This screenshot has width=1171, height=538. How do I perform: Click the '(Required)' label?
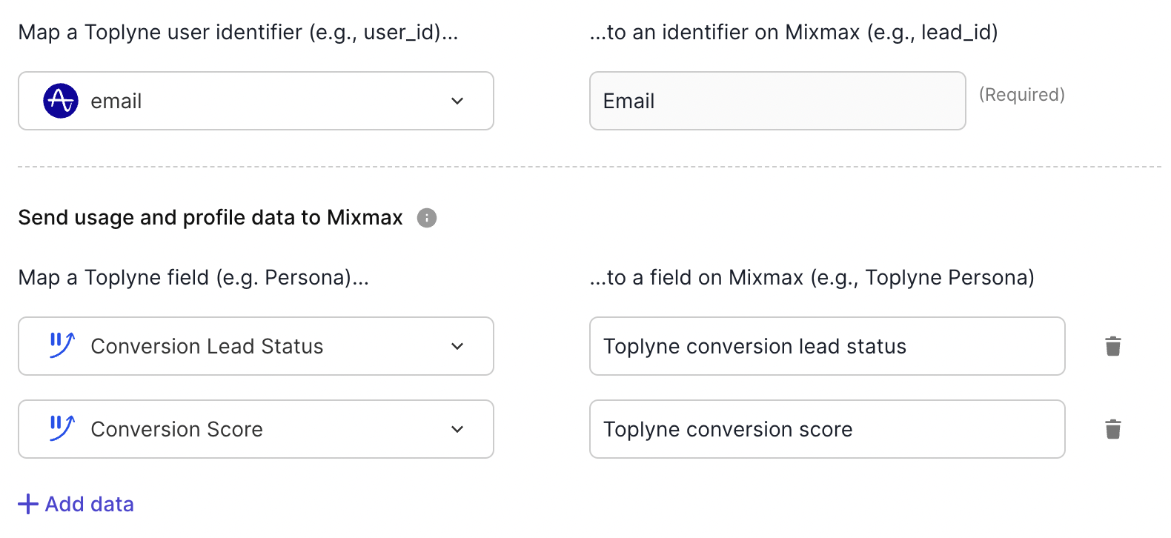pos(1021,95)
